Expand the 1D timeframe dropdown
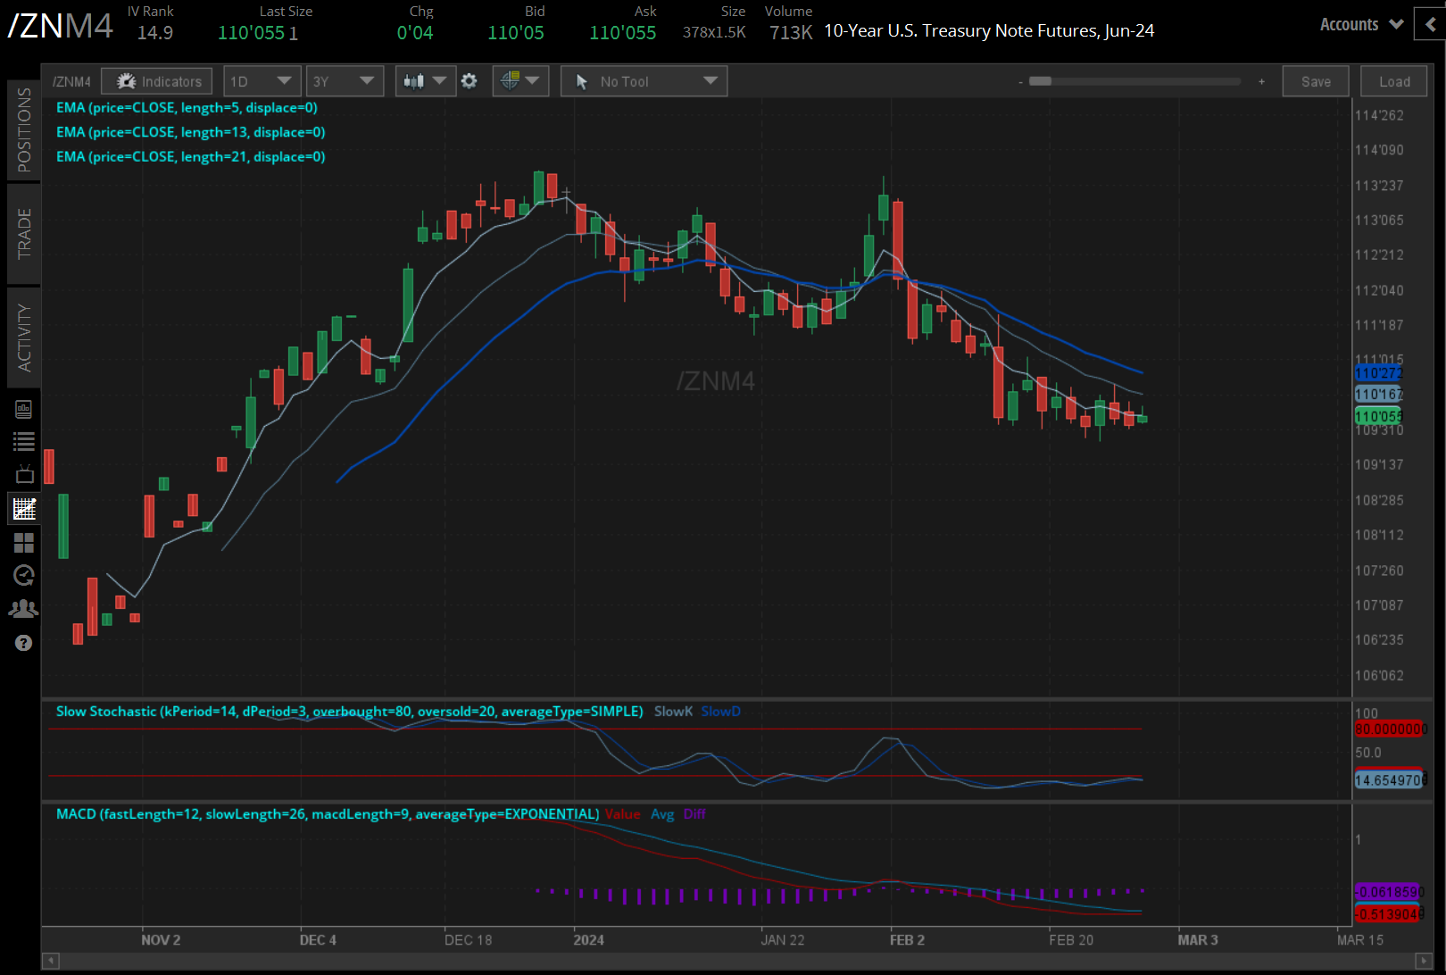Viewport: 1446px width, 975px height. (260, 81)
